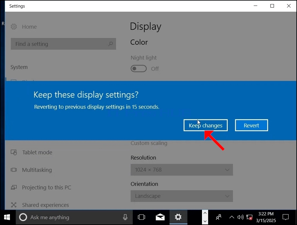The width and height of the screenshot is (297, 225).
Task: Click the Keep changes button
Action: click(205, 125)
